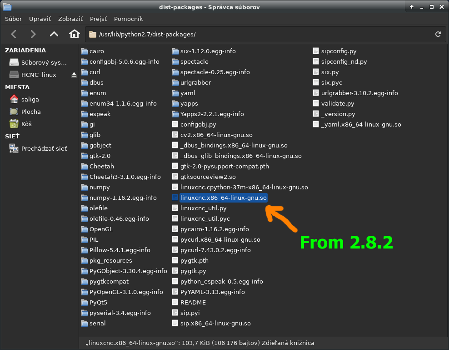Open the Kôš trash bin
Viewport: 449px width, 350px height.
pos(20,124)
